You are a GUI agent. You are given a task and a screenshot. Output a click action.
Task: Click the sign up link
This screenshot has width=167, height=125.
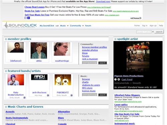coord(153,26)
